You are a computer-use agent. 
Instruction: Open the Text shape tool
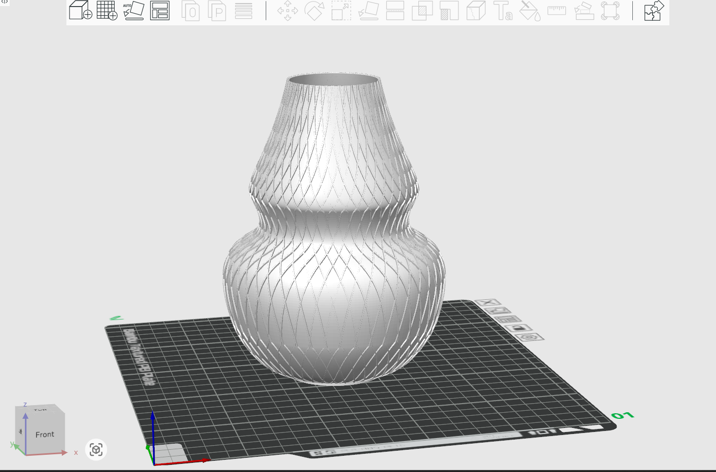tap(503, 11)
